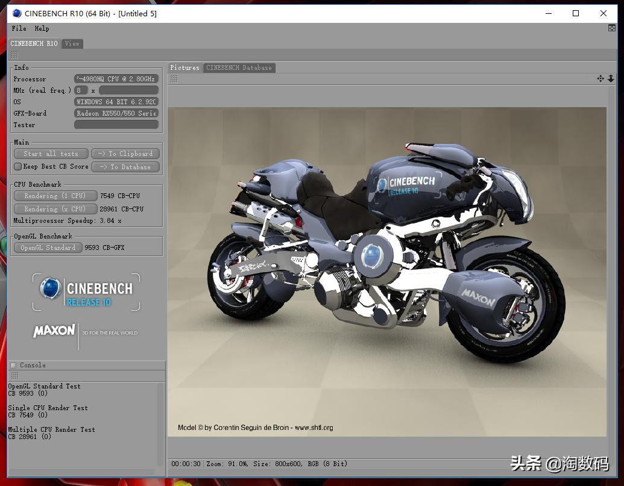Toggle the Console checkbox
624x486 pixels.
[13, 365]
